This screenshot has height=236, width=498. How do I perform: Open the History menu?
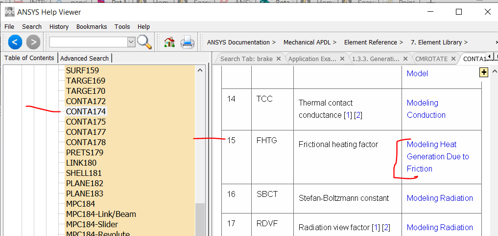[59, 26]
